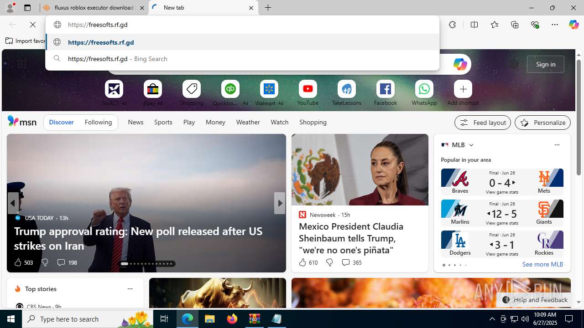Open the Watch menu item
The height and width of the screenshot is (328, 584).
pos(279,122)
